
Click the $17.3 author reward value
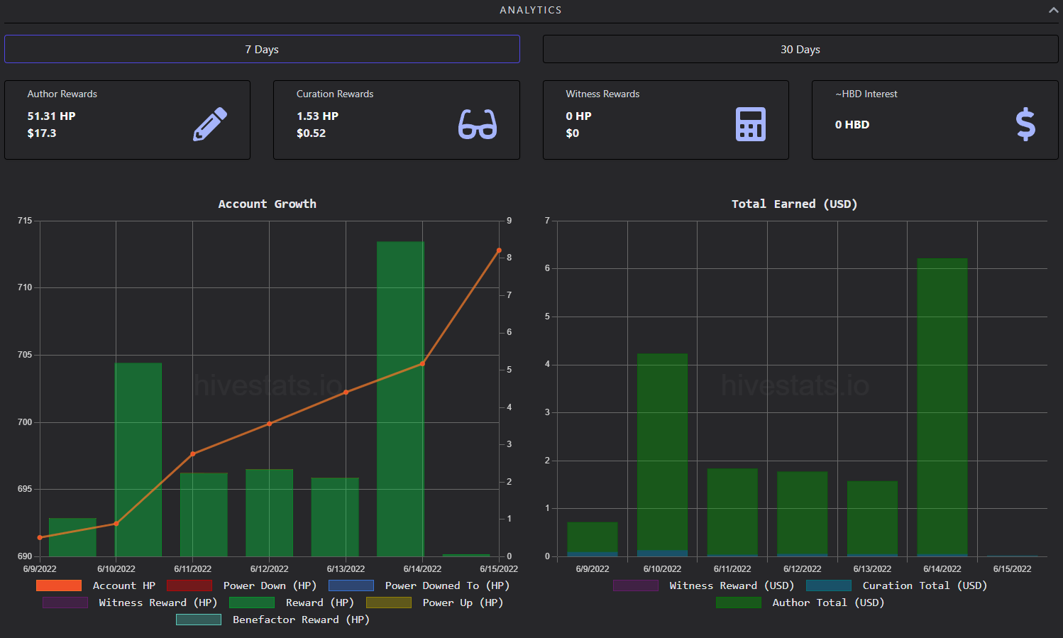(42, 133)
